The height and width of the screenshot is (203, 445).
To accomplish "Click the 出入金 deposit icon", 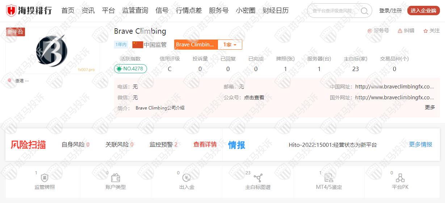I will point(187,178).
